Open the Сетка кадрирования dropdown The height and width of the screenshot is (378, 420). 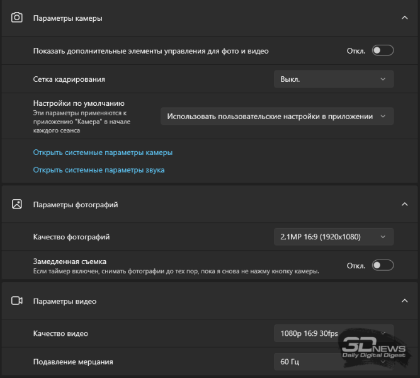tap(334, 79)
